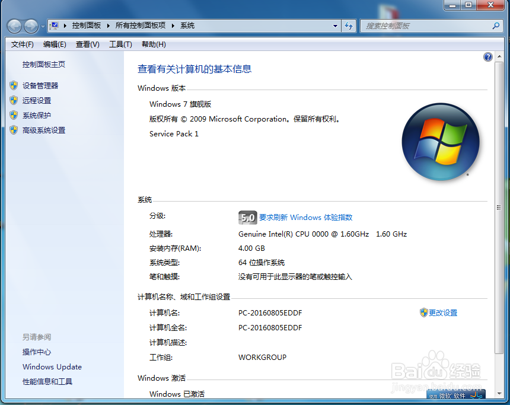The width and height of the screenshot is (510, 405).
Task: Click the vertical scrollbar thumb
Action: tap(499, 208)
